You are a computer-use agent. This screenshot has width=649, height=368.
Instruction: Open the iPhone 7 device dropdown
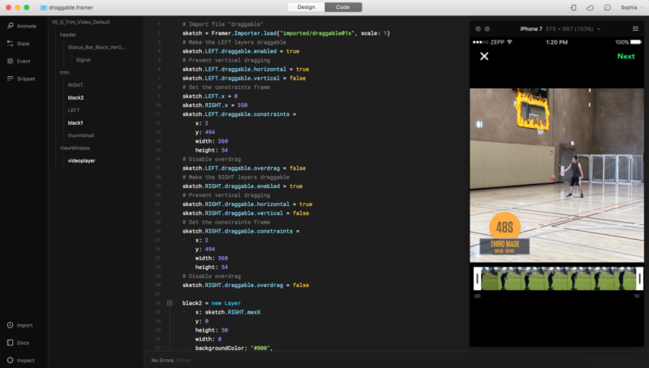(x=560, y=28)
